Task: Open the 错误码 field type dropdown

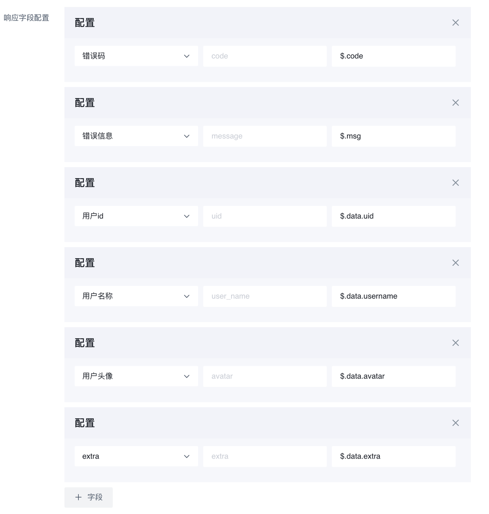Action: [136, 56]
